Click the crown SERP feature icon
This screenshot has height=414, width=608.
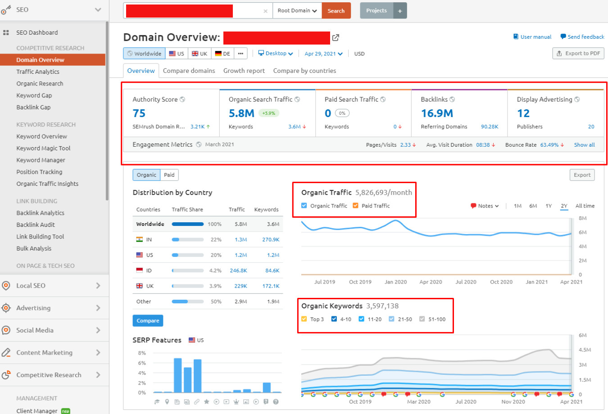pyautogui.click(x=236, y=401)
